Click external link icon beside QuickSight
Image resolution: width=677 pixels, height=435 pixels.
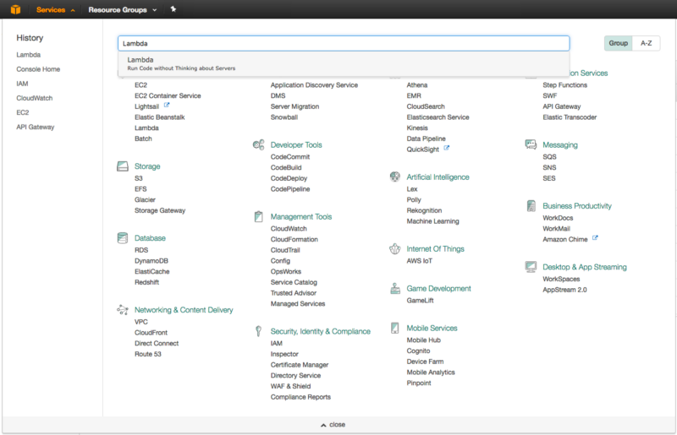point(447,148)
